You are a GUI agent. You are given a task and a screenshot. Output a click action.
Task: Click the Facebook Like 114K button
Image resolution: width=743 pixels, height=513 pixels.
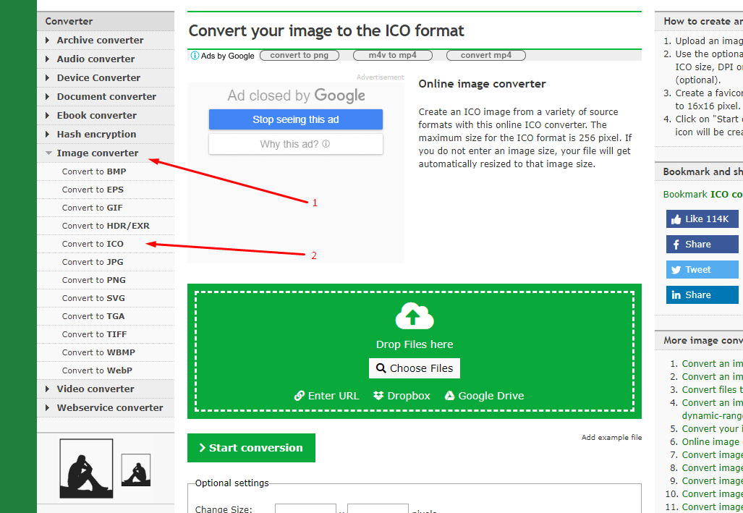[x=702, y=219]
